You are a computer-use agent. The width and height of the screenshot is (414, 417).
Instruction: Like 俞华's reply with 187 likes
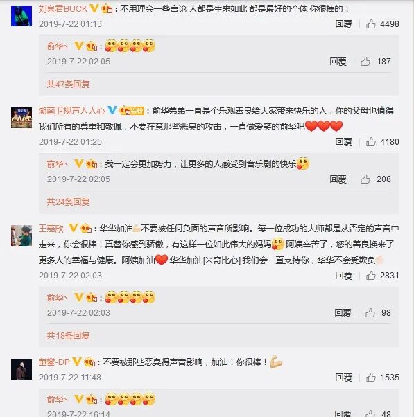365,62
